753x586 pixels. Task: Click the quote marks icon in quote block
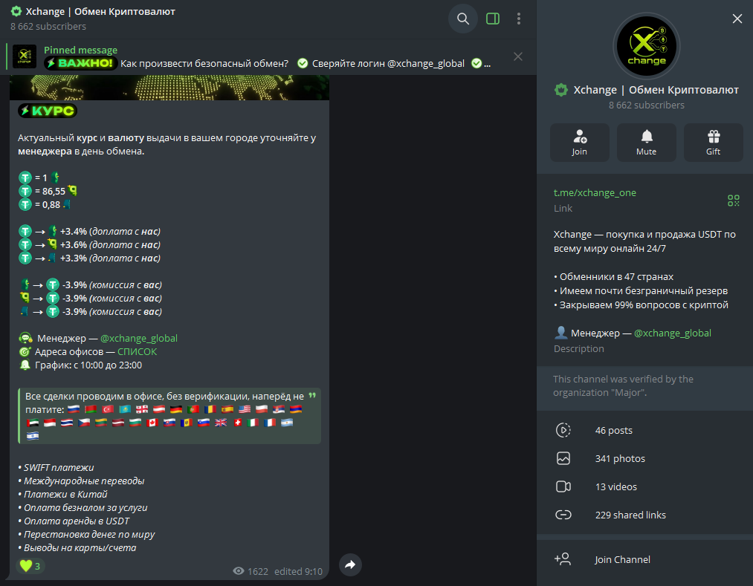click(312, 395)
